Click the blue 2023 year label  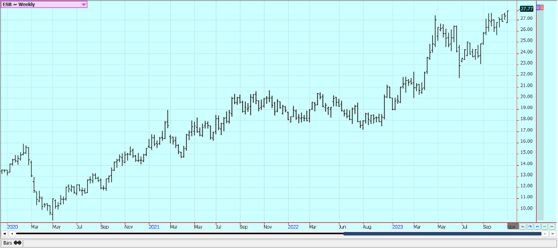tap(397, 226)
